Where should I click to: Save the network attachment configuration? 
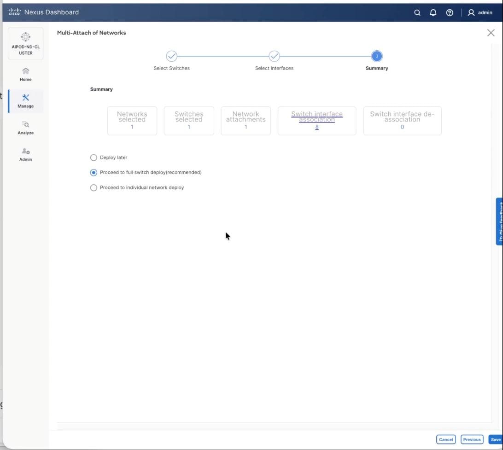pos(496,439)
